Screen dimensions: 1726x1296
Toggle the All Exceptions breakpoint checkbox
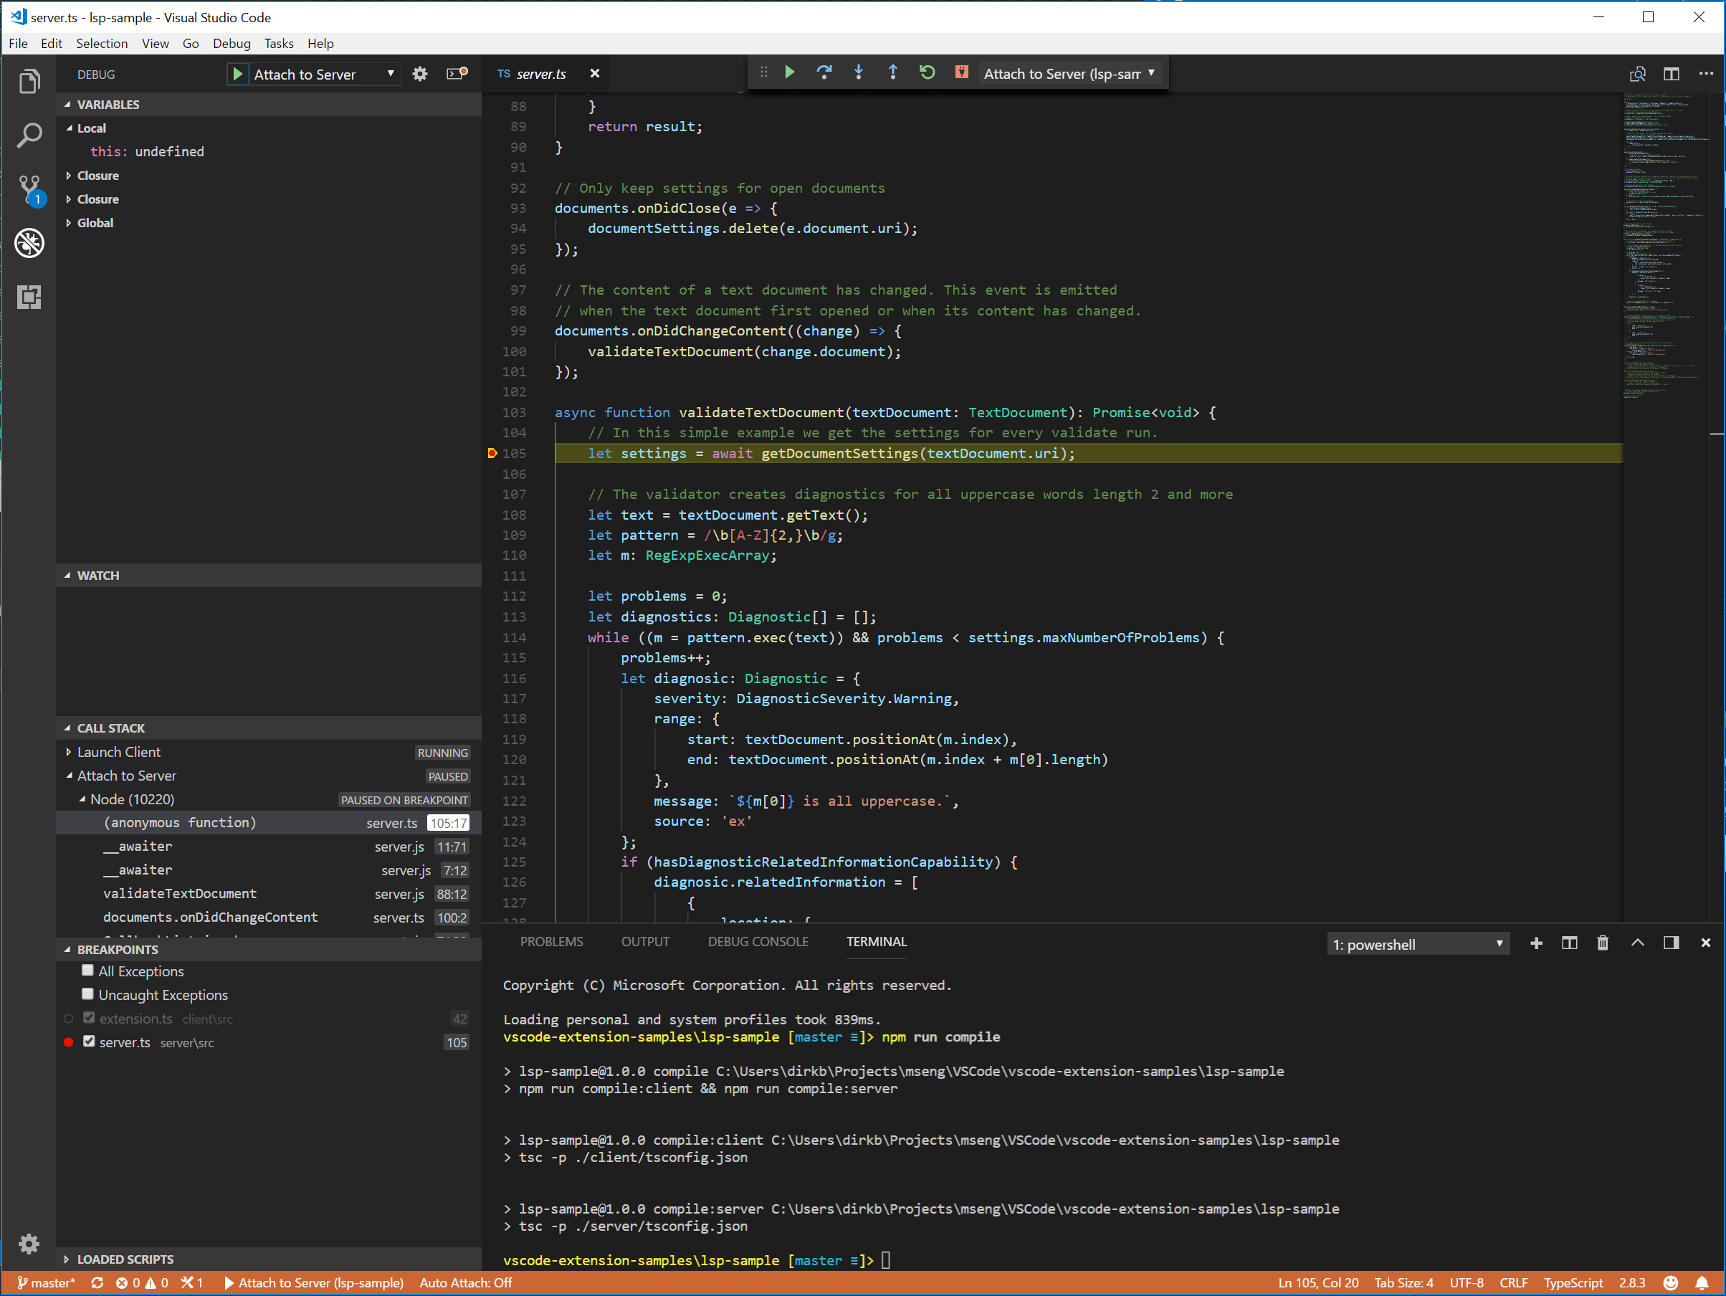pyautogui.click(x=88, y=972)
